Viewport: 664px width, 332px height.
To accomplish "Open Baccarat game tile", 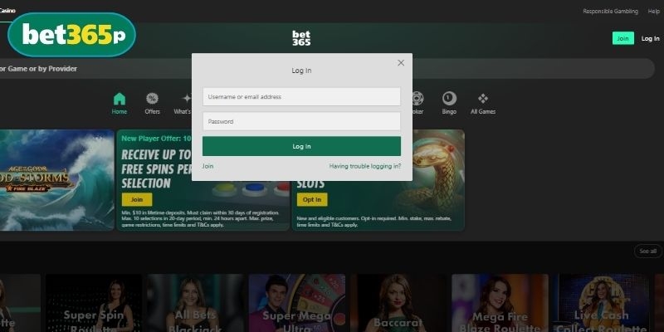I will click(398, 303).
